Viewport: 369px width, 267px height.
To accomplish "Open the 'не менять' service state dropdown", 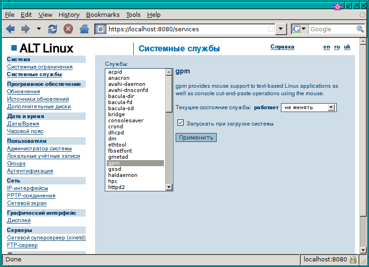I will click(x=308, y=107).
